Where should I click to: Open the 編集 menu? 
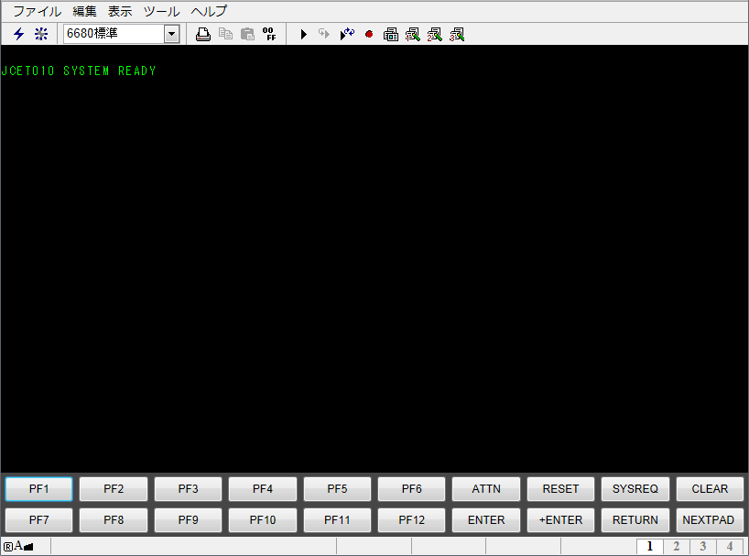pos(84,11)
